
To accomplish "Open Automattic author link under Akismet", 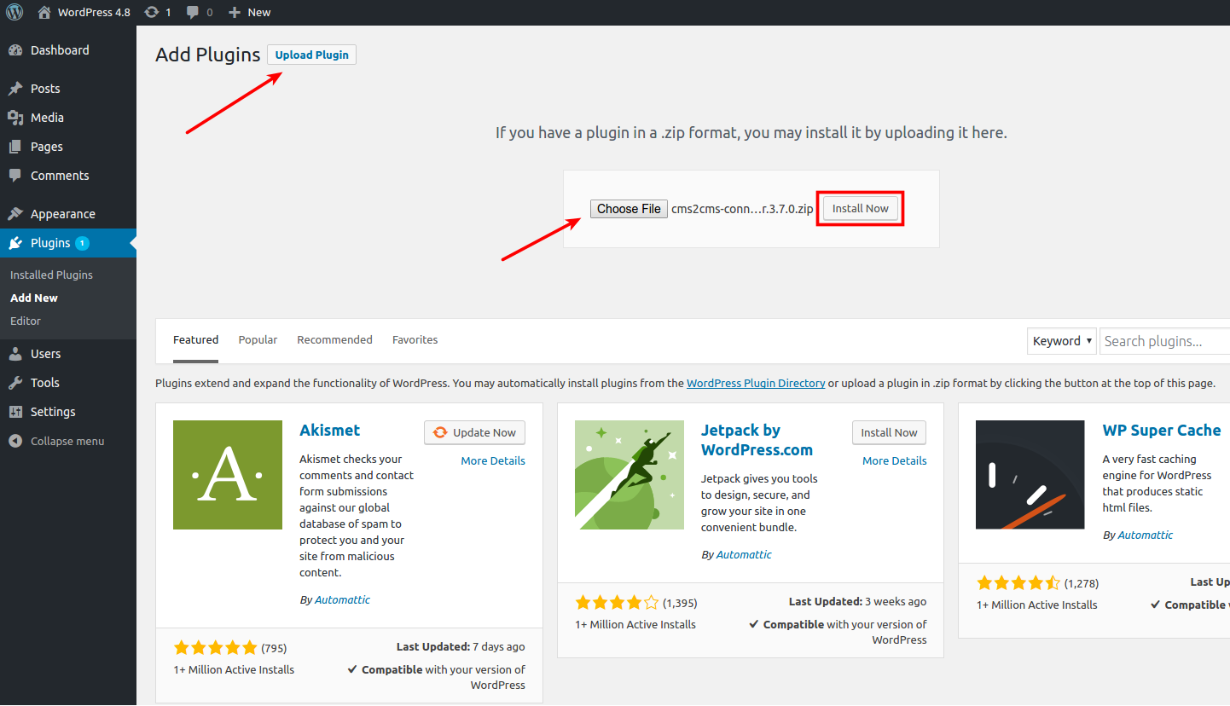I will coord(342,599).
